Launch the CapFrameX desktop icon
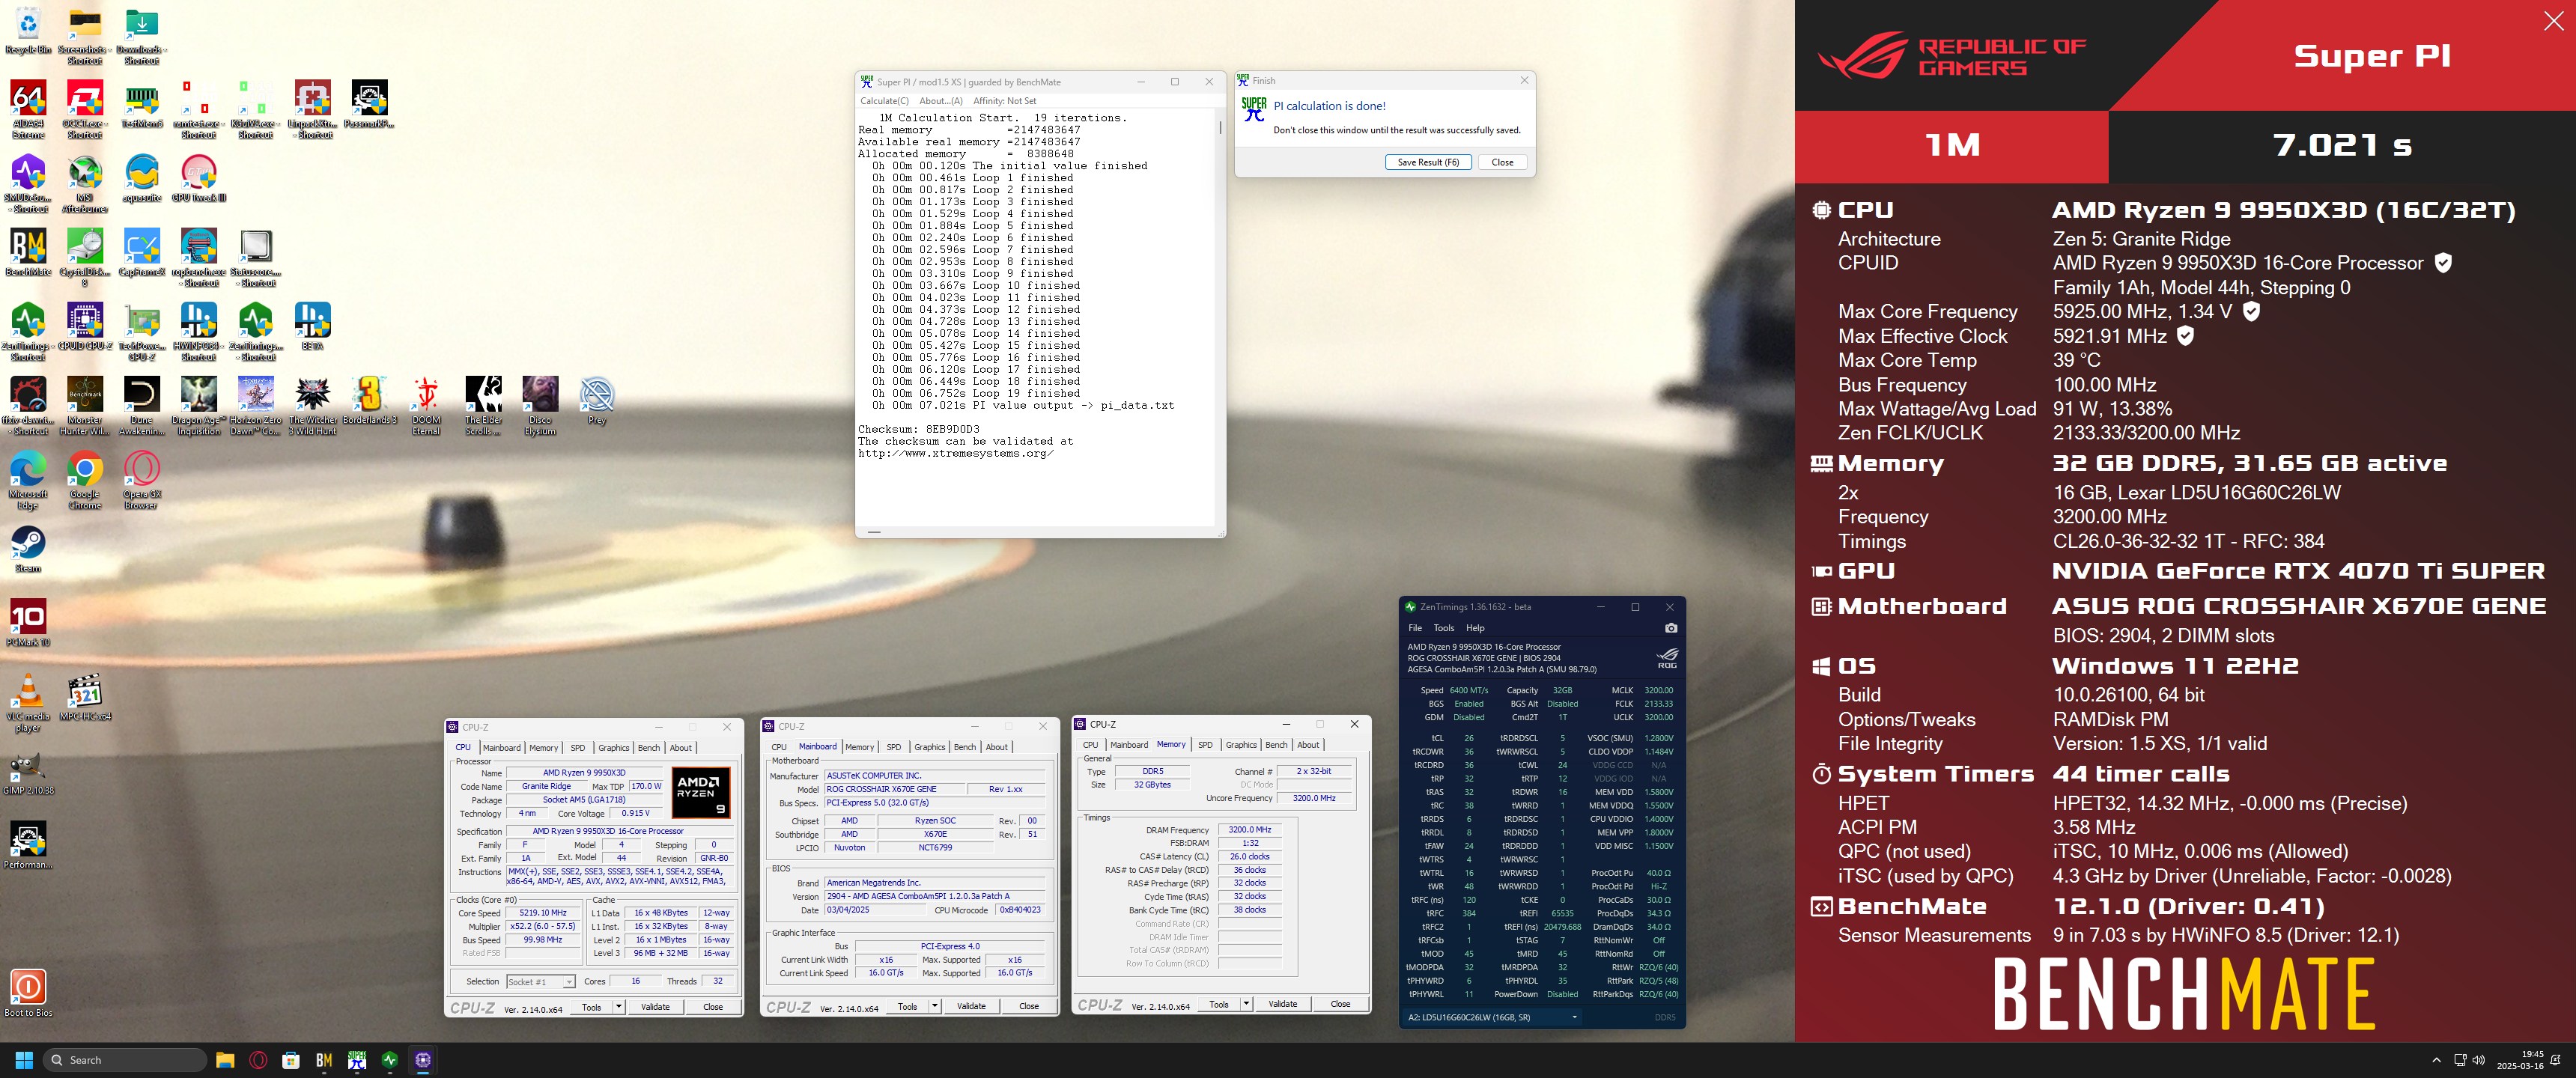Screen dimensions: 2576x1078 (x=142, y=252)
